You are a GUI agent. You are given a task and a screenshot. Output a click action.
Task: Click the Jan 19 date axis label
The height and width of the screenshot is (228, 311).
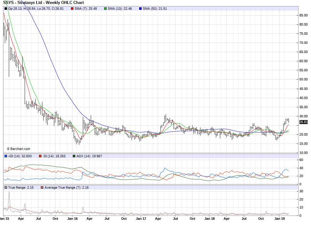[279, 219]
